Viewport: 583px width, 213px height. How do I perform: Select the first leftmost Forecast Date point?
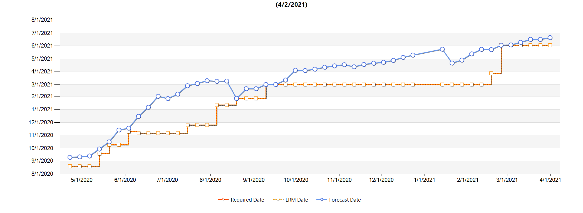tap(70, 157)
